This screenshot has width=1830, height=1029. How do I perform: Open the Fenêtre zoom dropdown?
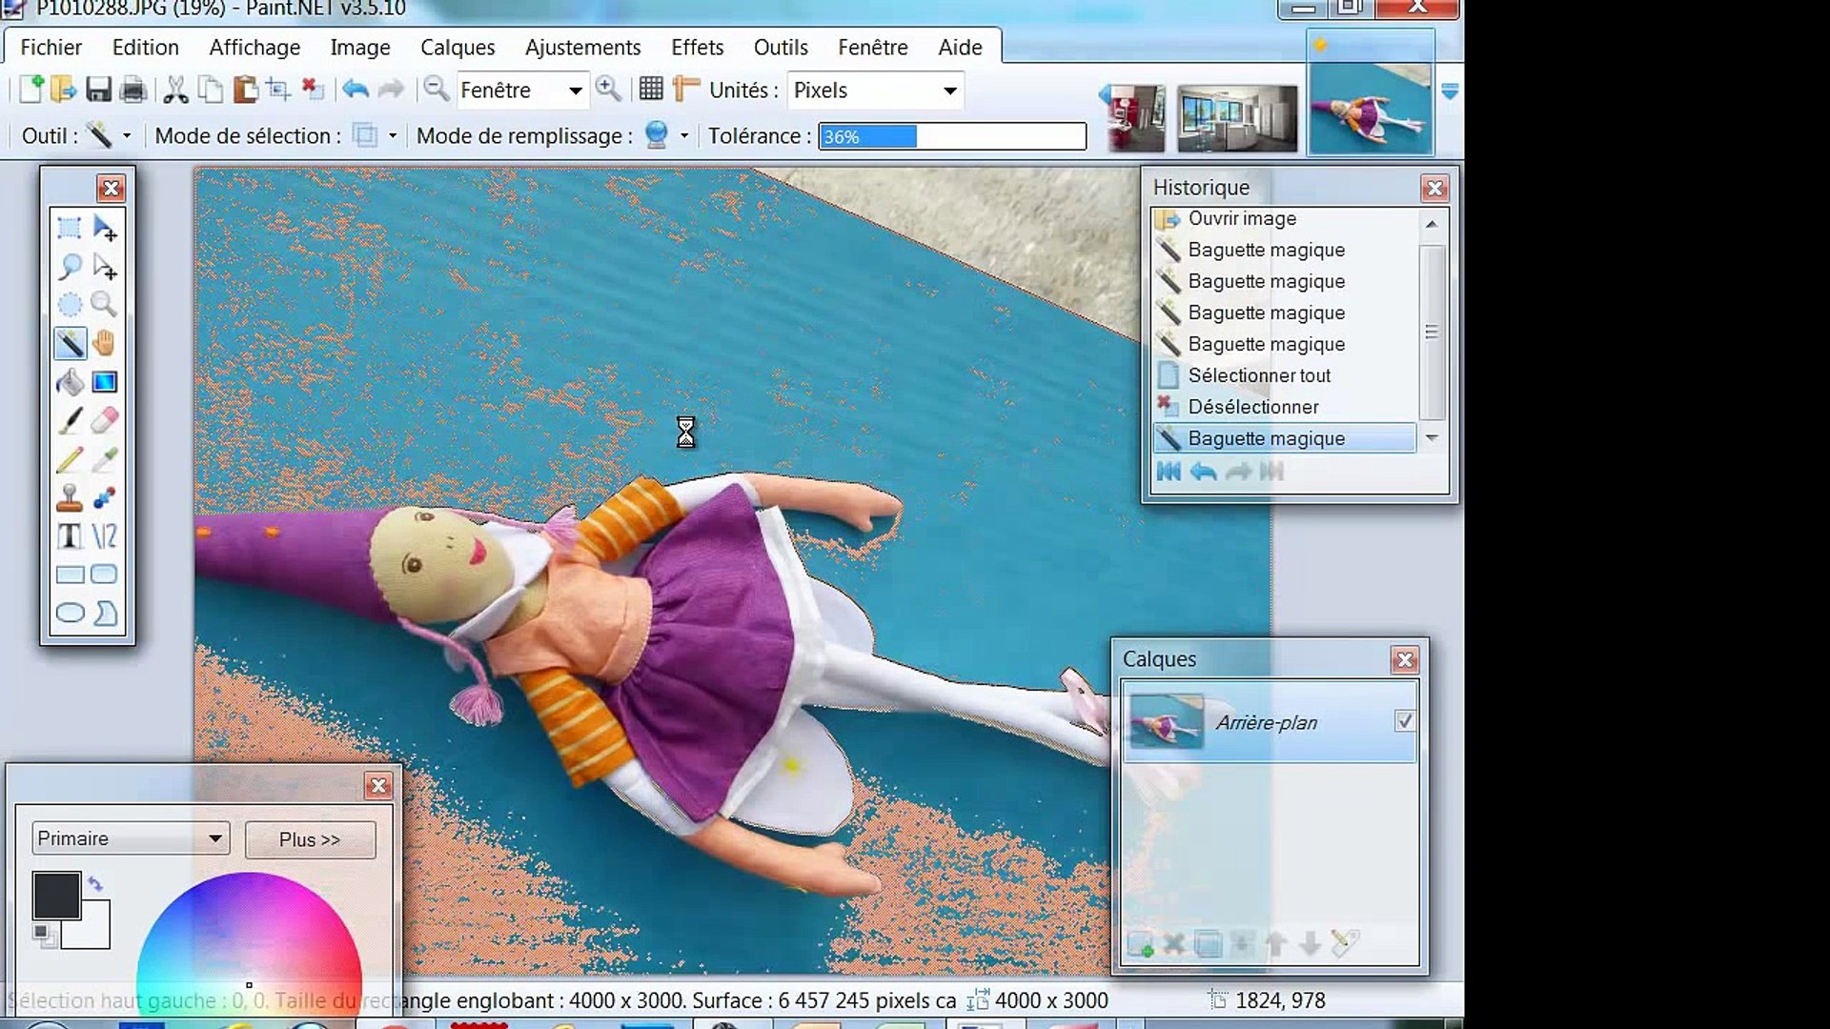[x=575, y=91]
